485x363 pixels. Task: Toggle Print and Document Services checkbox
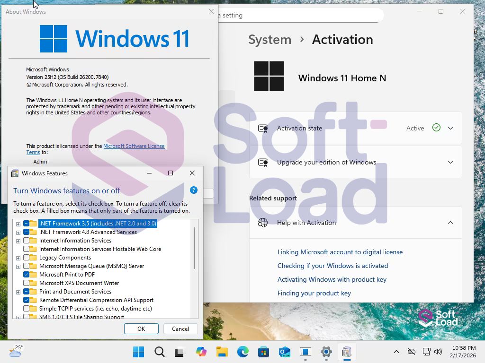pos(27,291)
